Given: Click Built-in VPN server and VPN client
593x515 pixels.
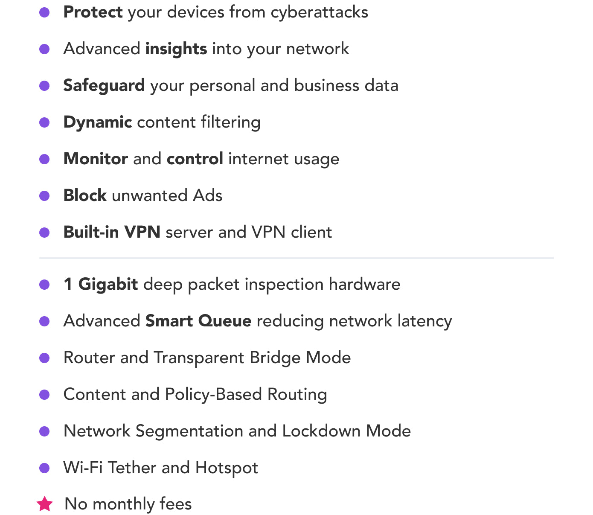Looking at the screenshot, I should click(198, 232).
